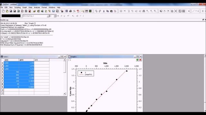Screen dimensions: 206x115
Task: Redo the last undone action
Action: click(x=100, y=11)
